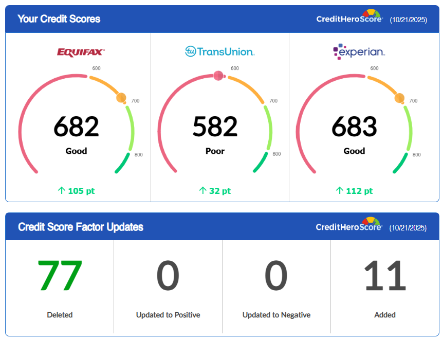443x339 pixels.
Task: Open the Updated to Negative count
Action: click(x=276, y=276)
